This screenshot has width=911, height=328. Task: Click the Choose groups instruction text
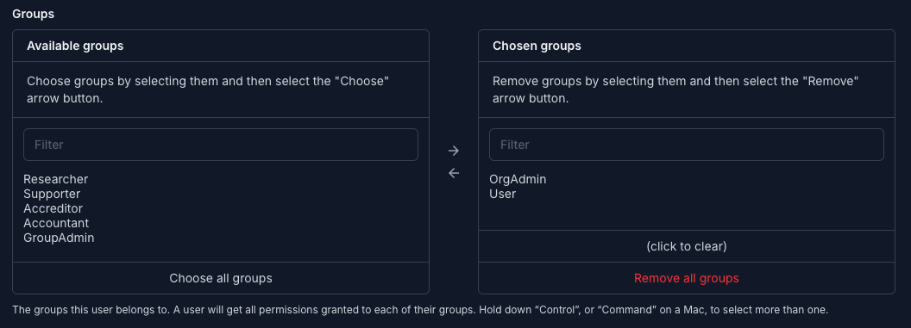point(208,90)
